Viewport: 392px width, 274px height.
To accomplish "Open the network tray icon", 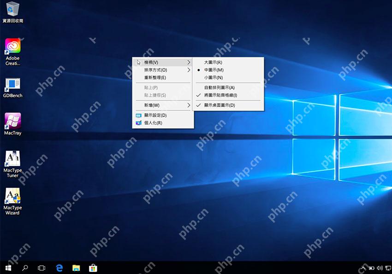I will (388, 268).
